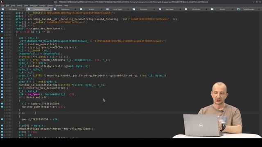Open the File menu
The image size is (262, 147).
coord(3,5)
